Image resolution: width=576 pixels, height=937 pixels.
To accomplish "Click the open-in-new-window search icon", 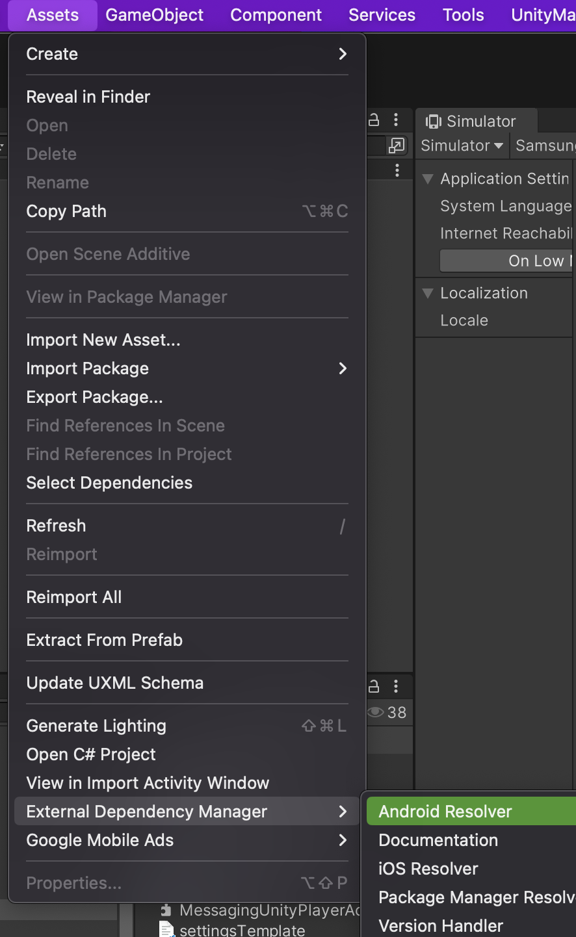I will [x=396, y=146].
